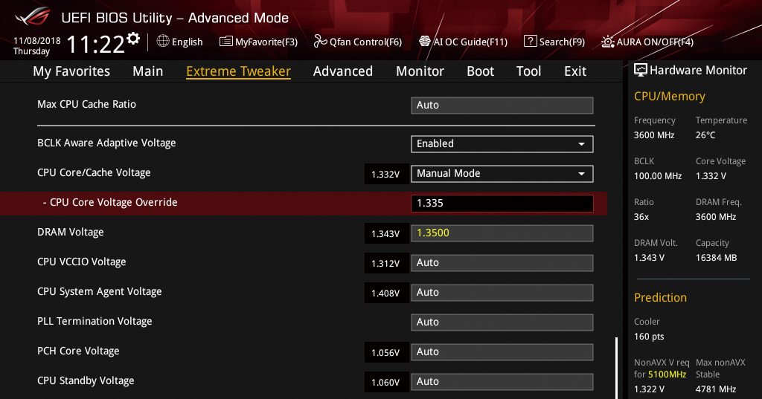762x399 pixels.
Task: Go to the Boot tab
Action: click(x=481, y=71)
